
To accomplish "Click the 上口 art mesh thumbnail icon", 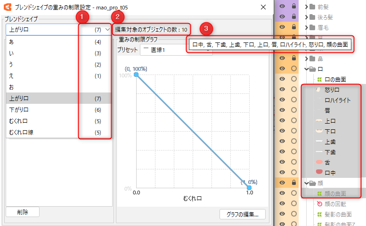I will click(319, 121).
